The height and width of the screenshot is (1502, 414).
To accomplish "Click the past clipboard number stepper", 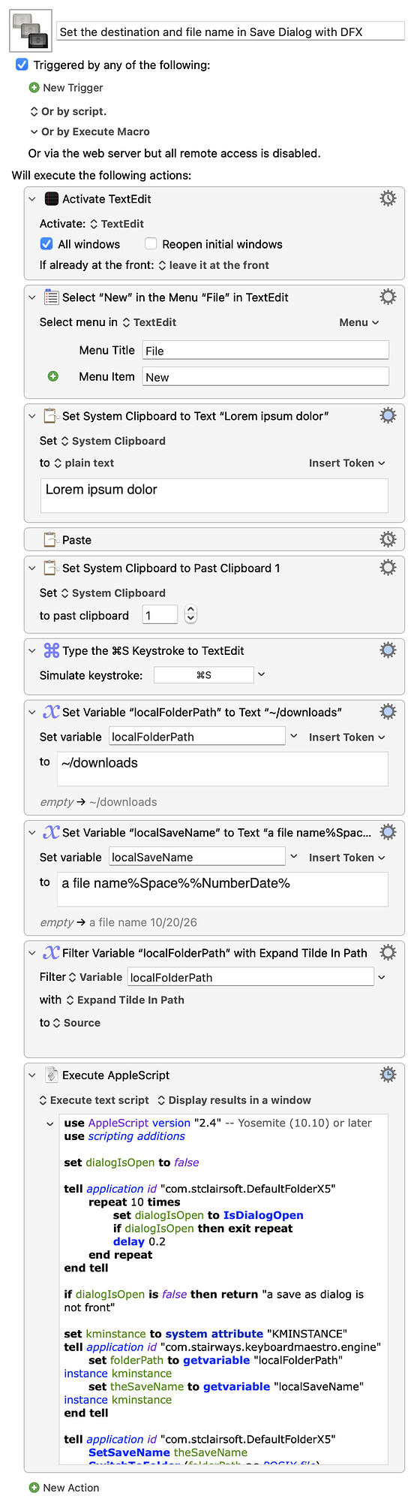I will coord(190,614).
